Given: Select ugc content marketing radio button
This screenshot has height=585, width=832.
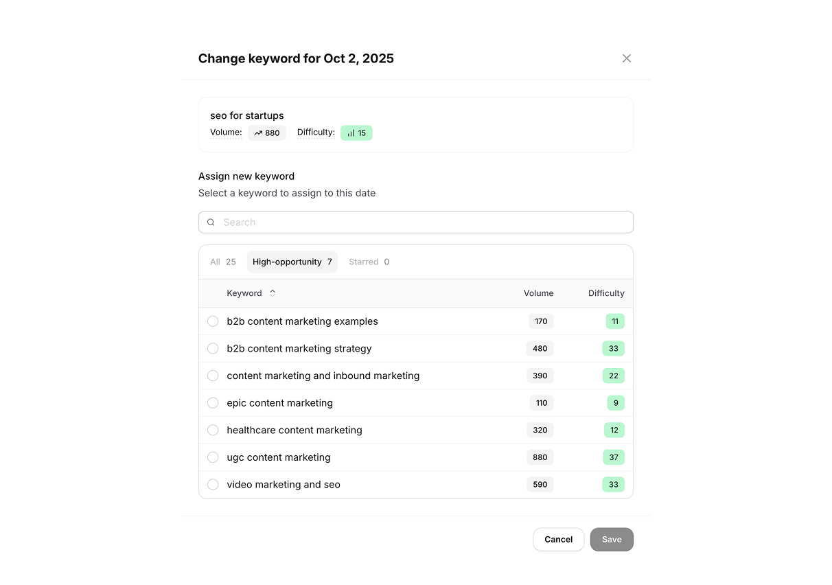Looking at the screenshot, I should 213,457.
